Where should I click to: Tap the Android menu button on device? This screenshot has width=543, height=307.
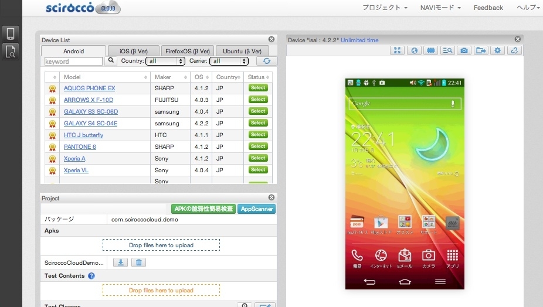coord(440,282)
